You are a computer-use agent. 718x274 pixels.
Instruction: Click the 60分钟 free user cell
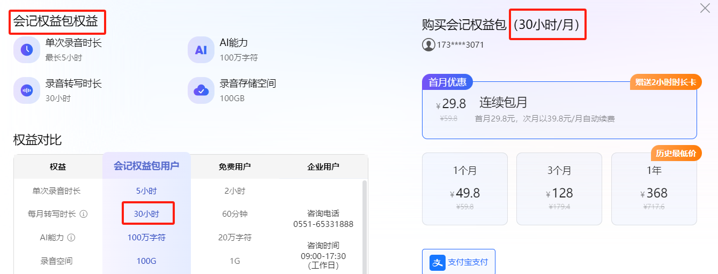(235, 214)
